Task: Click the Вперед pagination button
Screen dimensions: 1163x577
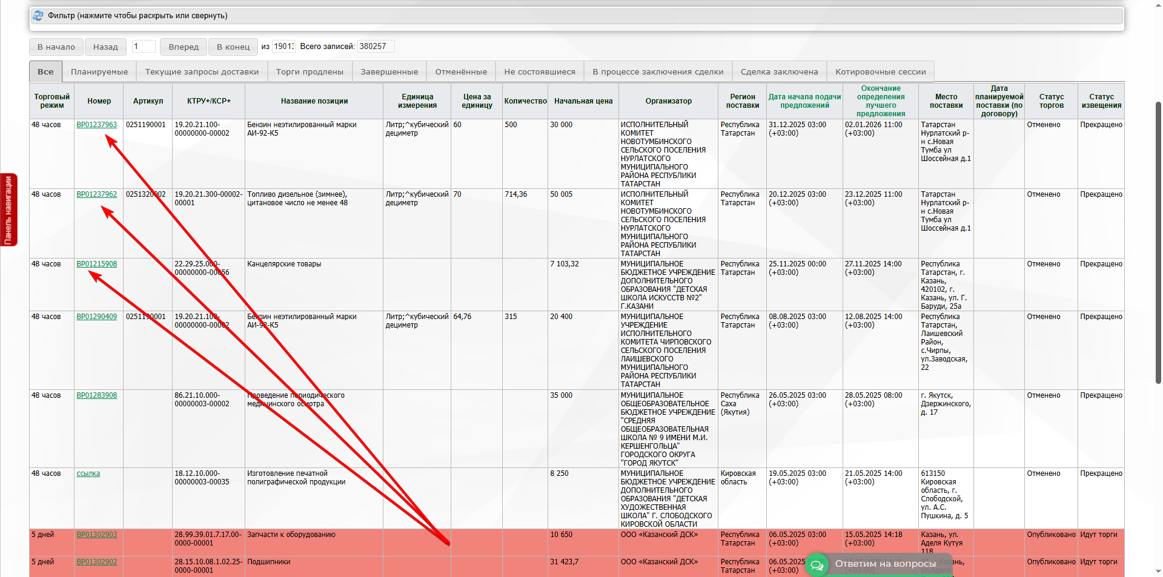Action: coord(184,47)
